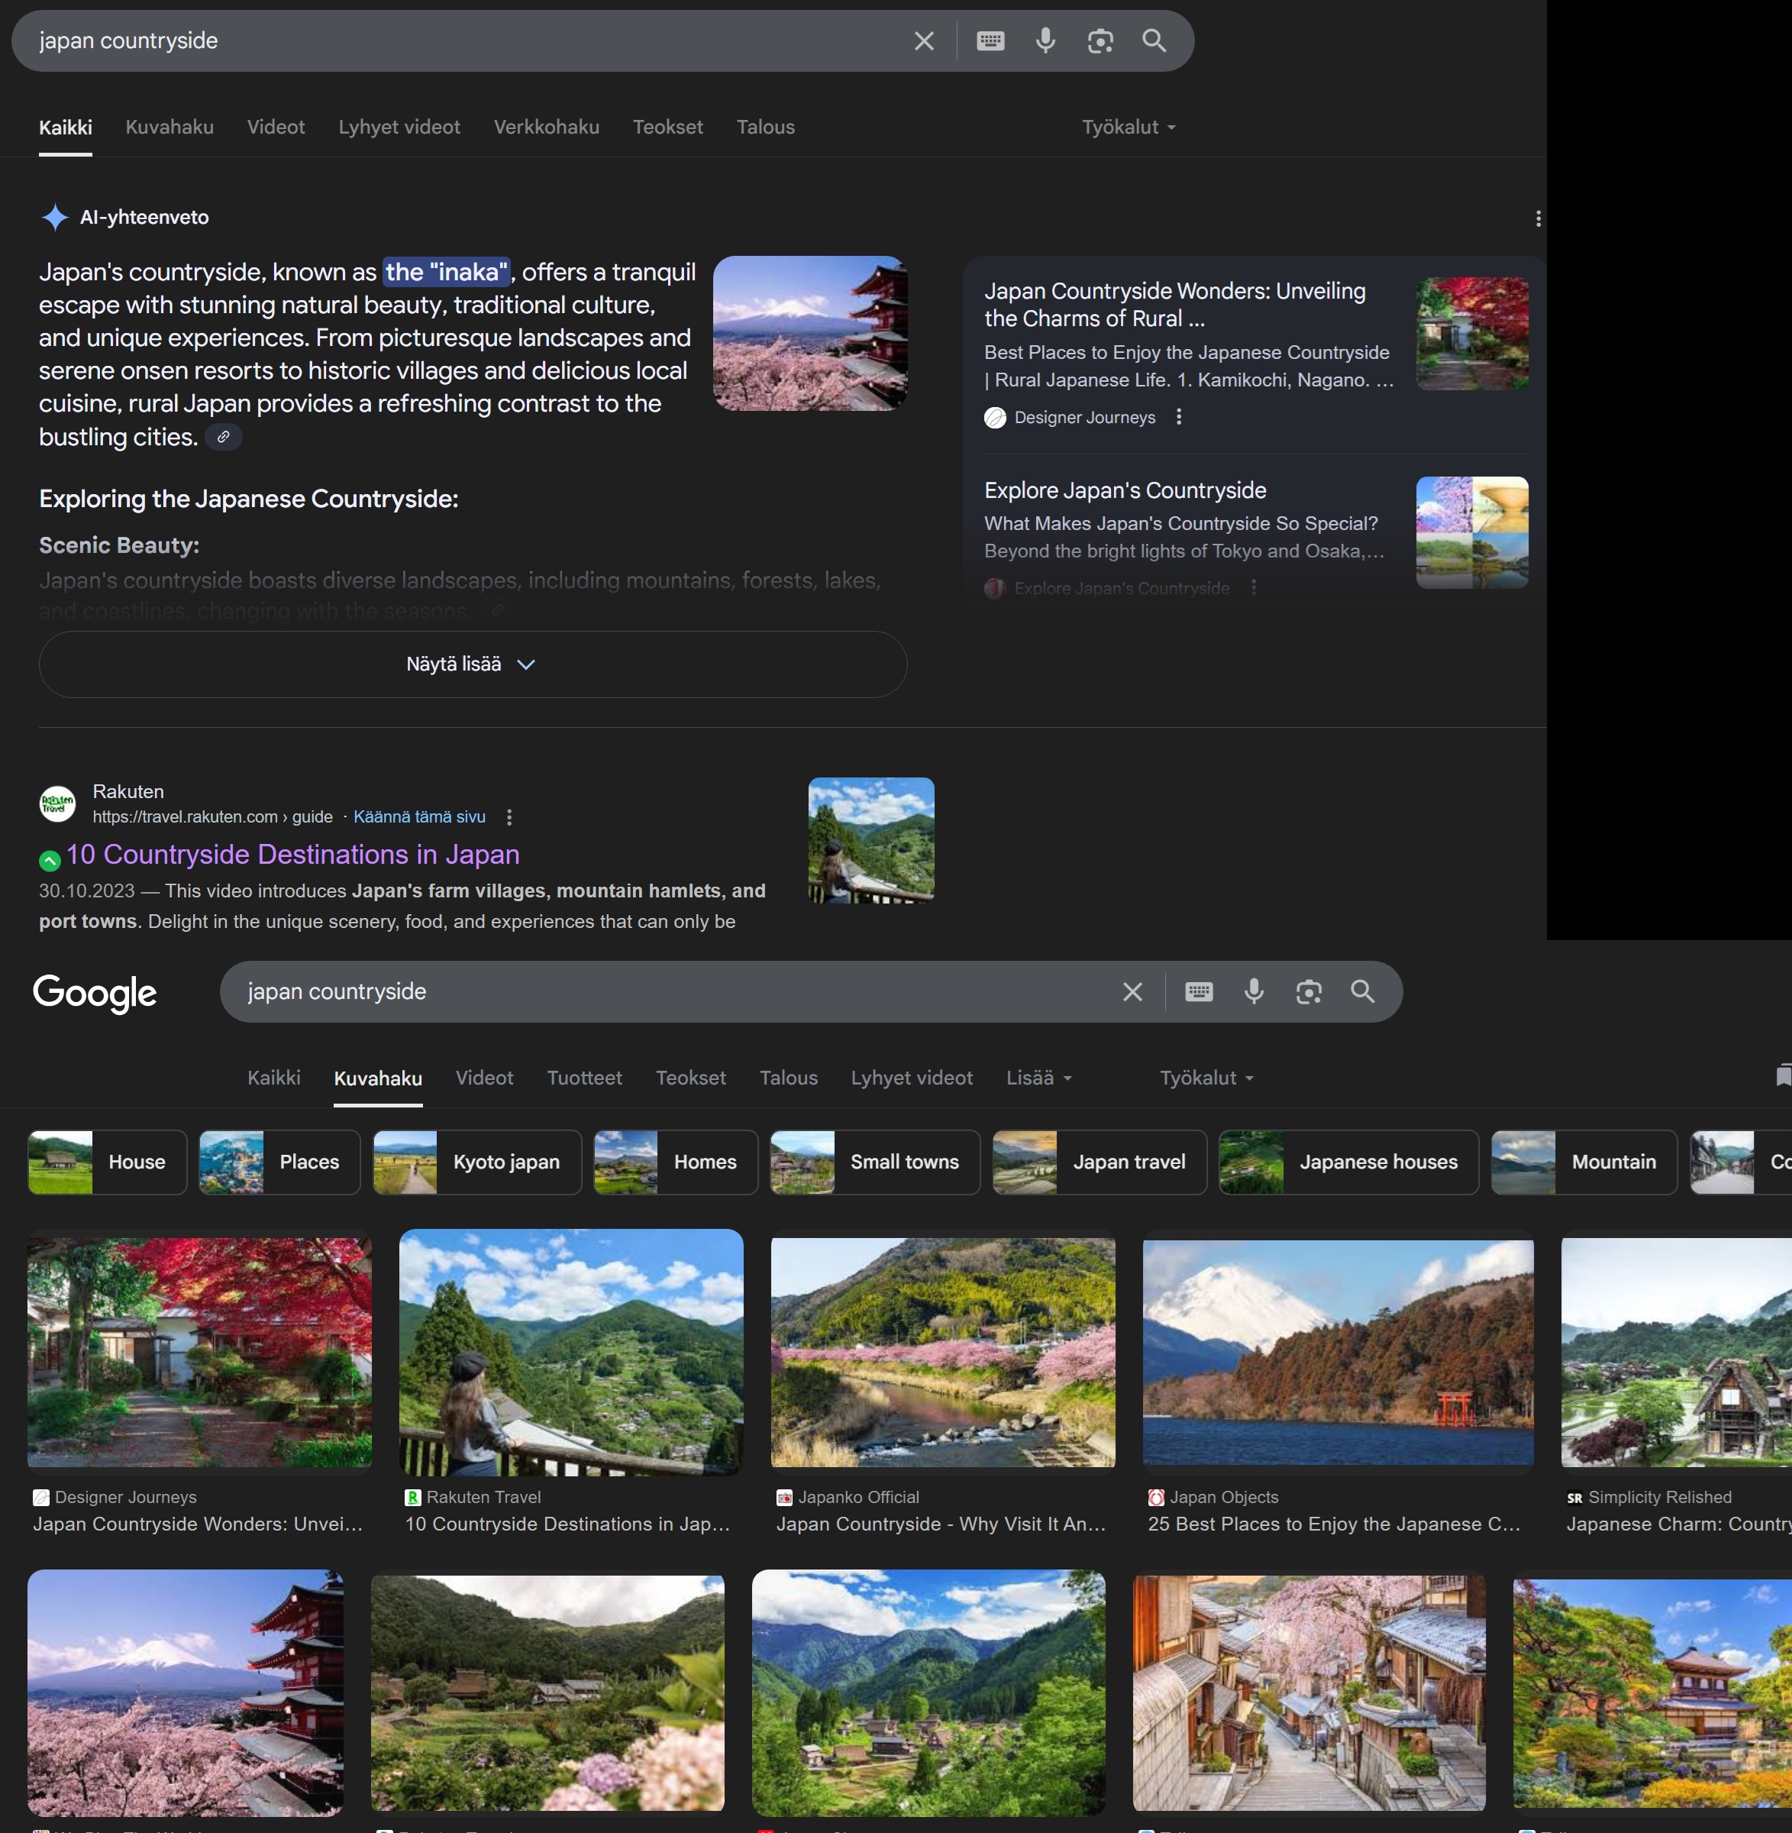Viewport: 1792px width, 1833px height.
Task: Switch to Verkkohaku tab
Action: click(x=546, y=128)
